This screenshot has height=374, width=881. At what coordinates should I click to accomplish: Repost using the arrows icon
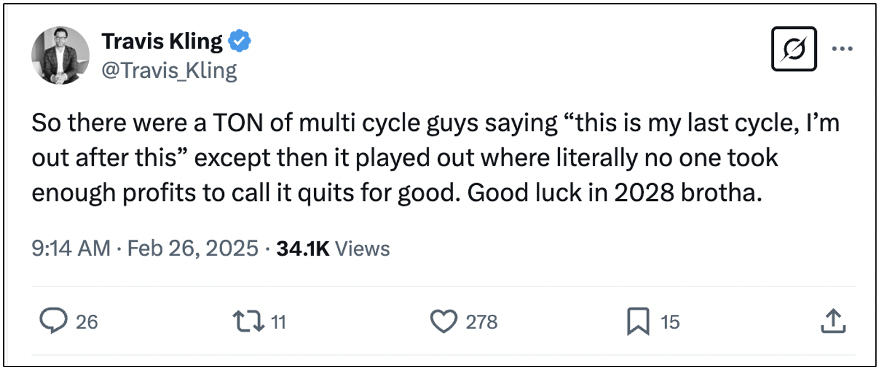click(247, 322)
